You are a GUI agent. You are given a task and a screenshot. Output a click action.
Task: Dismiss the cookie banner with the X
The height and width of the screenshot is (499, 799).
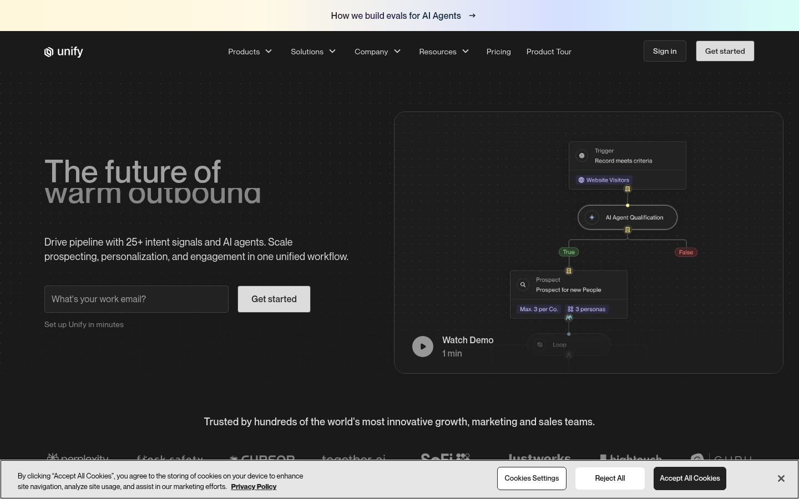click(x=781, y=478)
